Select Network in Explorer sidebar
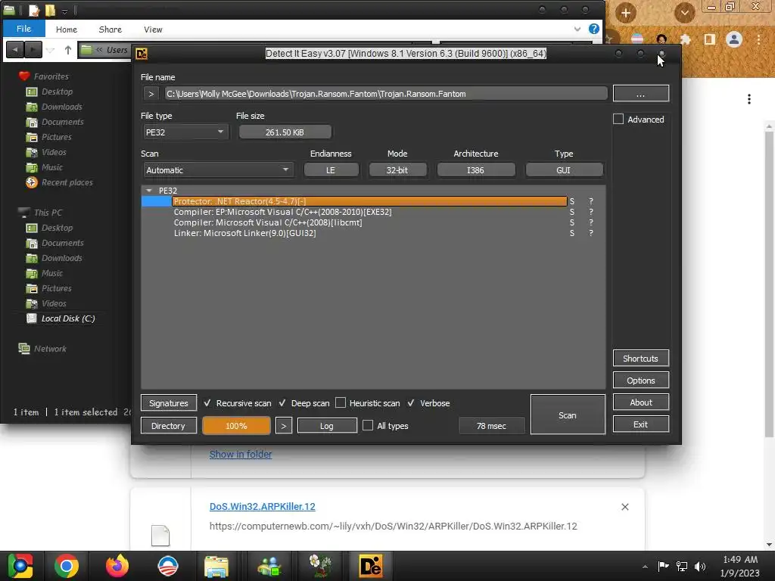 pos(50,349)
